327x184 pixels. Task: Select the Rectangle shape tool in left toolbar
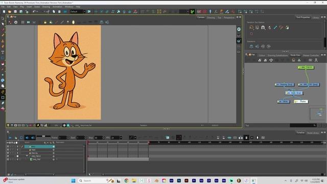[3, 58]
